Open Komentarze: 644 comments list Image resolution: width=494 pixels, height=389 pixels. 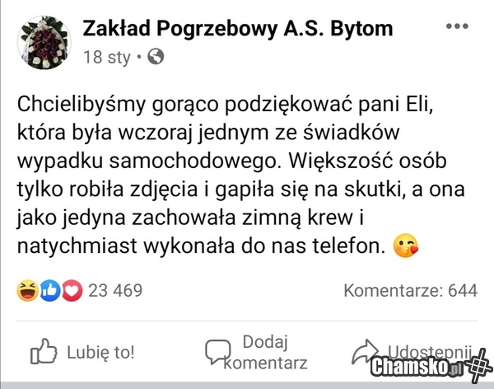coord(411,290)
